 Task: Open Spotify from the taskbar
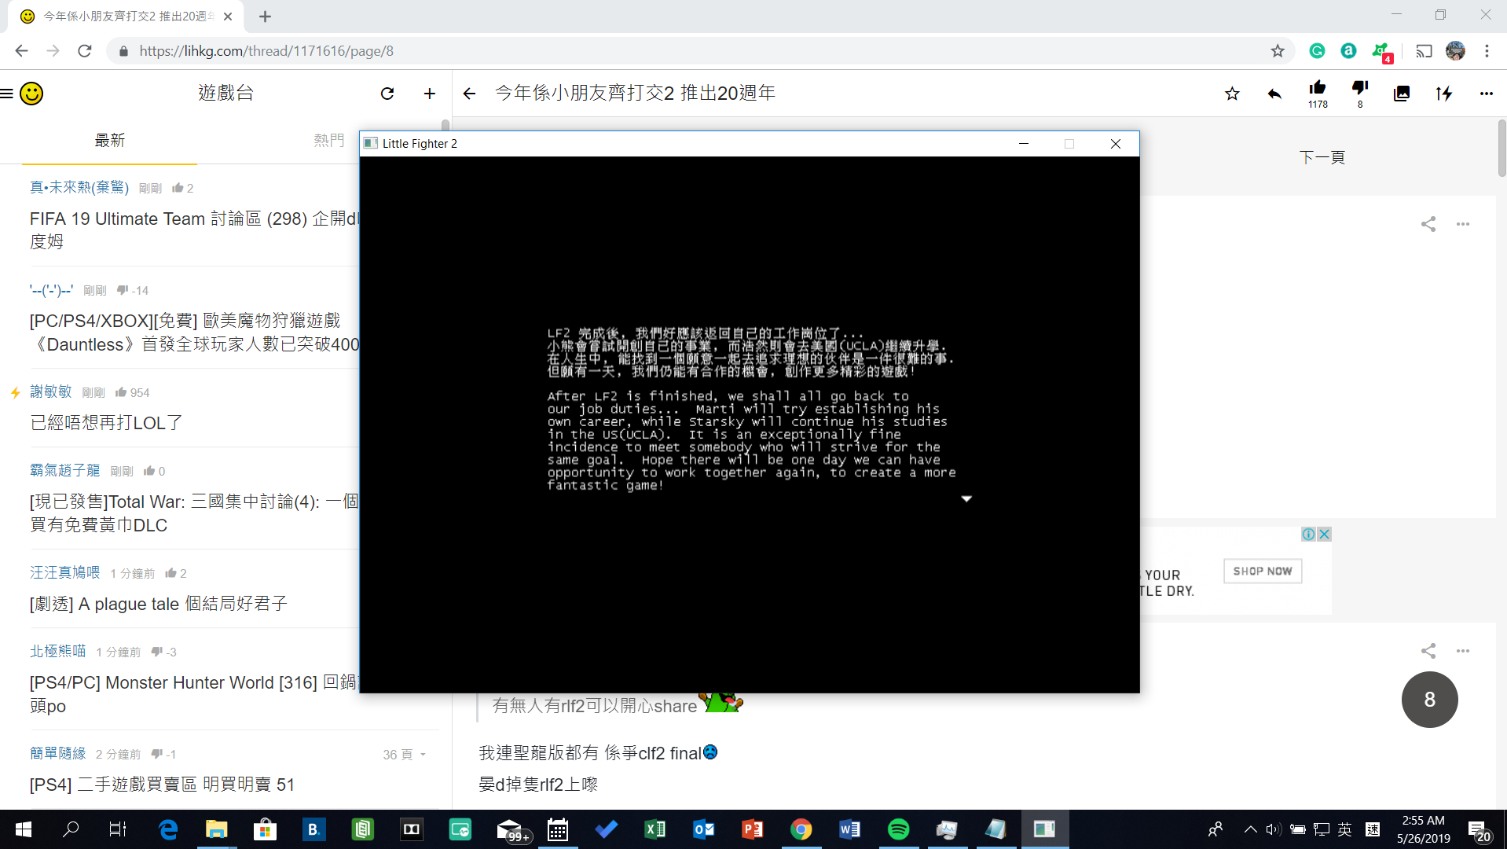point(898,829)
